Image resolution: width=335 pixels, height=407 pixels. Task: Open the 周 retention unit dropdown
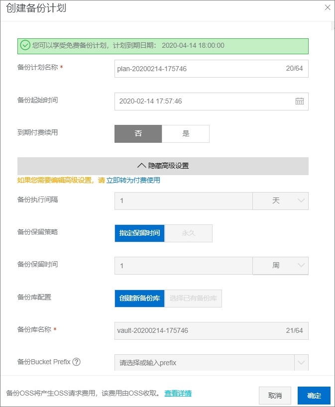click(x=280, y=266)
